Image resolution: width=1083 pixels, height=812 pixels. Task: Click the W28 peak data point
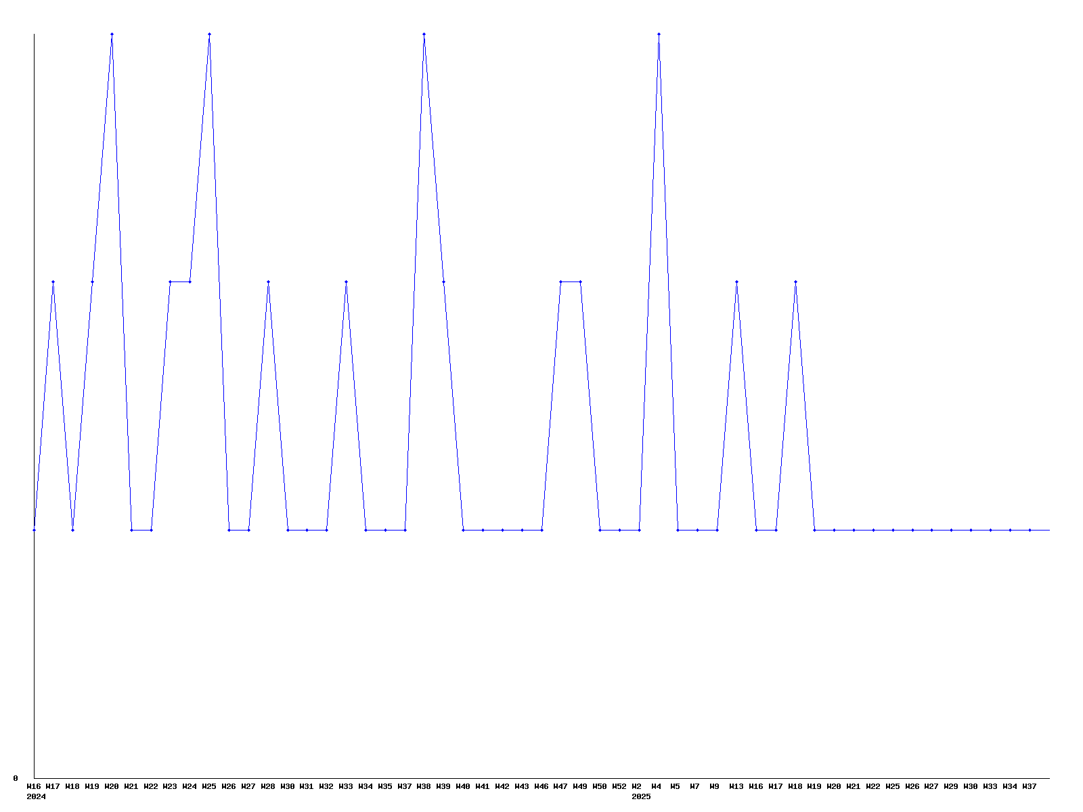tap(268, 281)
